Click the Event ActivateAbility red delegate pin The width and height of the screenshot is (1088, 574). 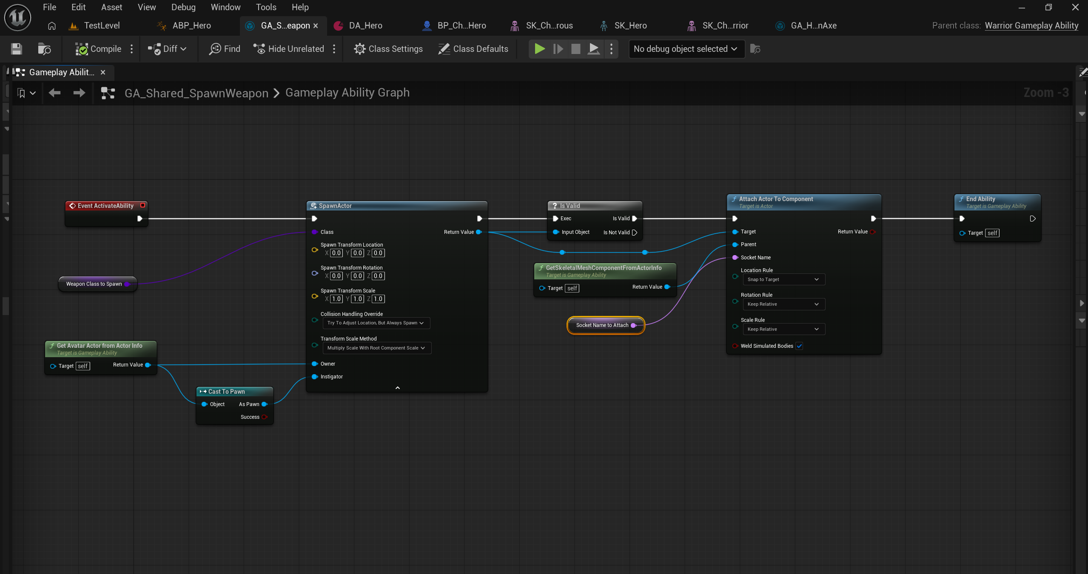click(x=143, y=205)
